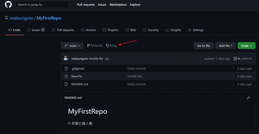
Task: Open matsurigoto owner profile link
Action: [x=22, y=18]
